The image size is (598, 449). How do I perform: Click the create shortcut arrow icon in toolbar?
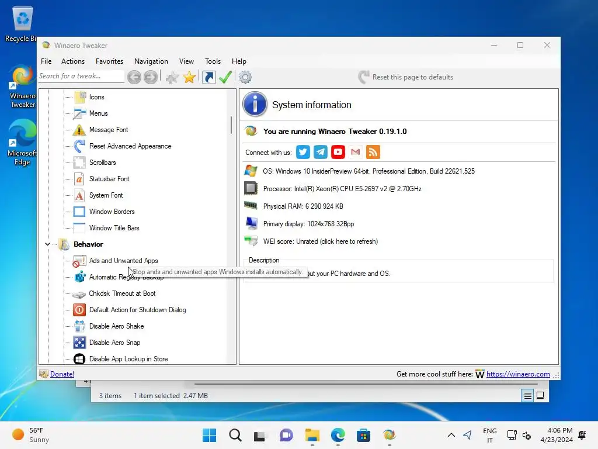coord(208,77)
